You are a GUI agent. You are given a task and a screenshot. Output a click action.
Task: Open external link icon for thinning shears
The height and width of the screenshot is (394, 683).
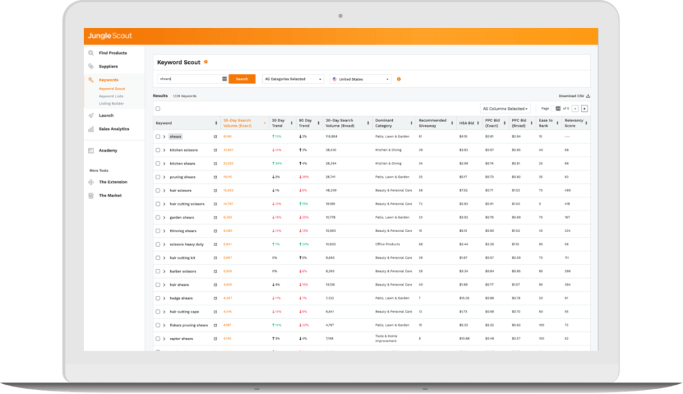click(x=215, y=231)
